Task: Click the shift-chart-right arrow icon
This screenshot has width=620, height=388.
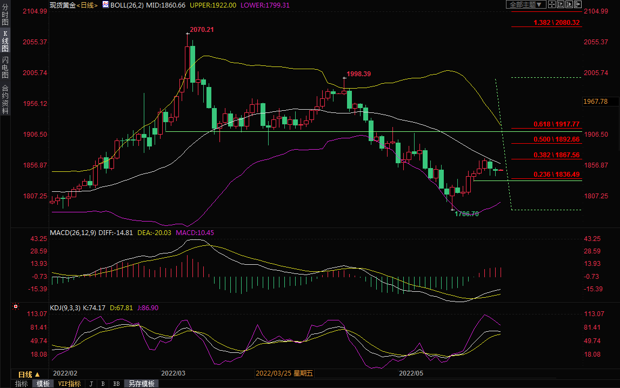Action: (x=577, y=4)
